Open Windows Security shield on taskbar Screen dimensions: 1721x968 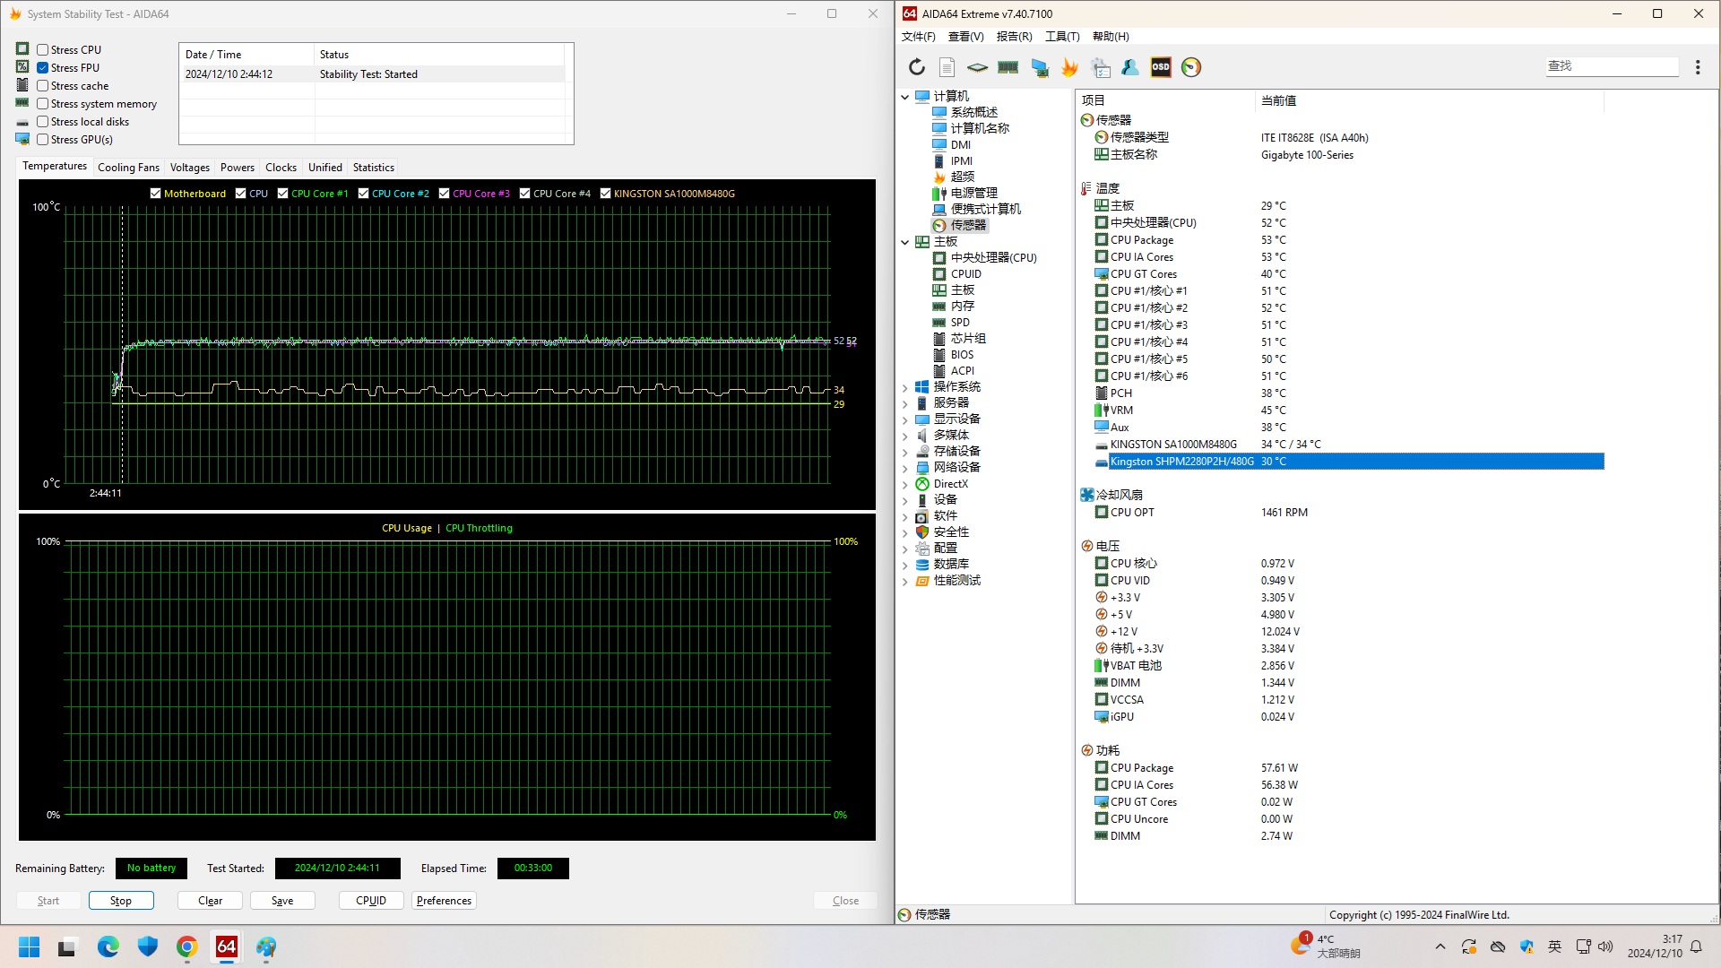point(147,946)
